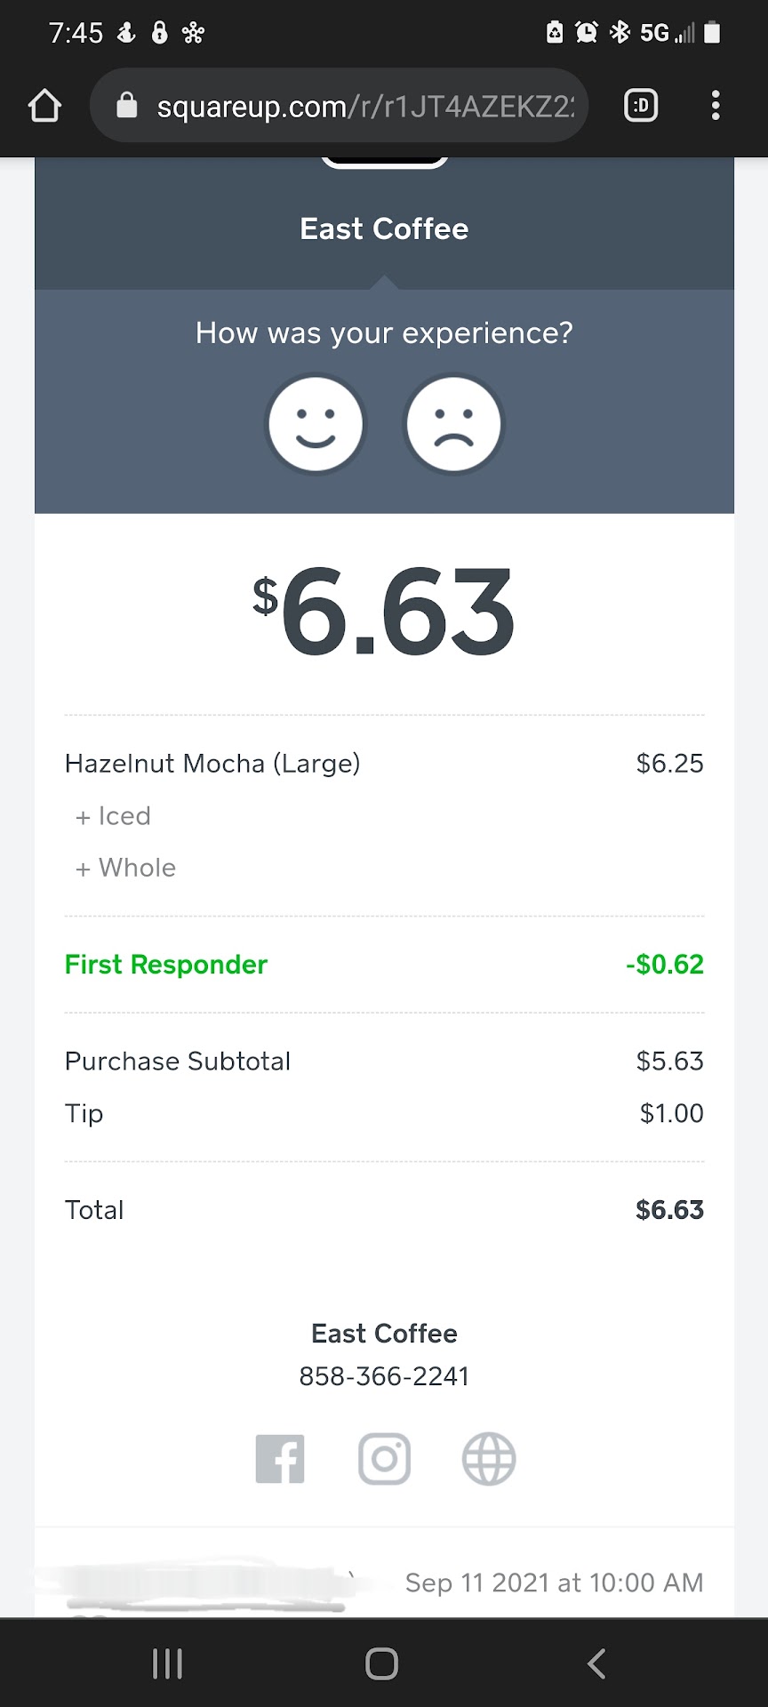Visit East Coffee's website via globe icon

tap(489, 1459)
